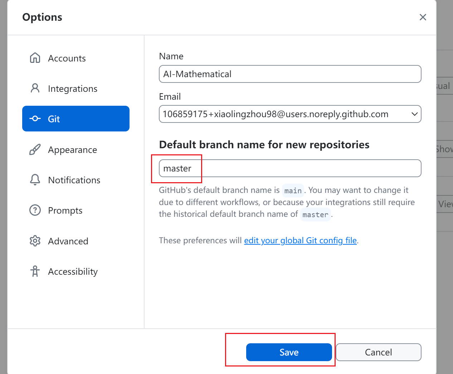
Task: Click the Notifications bell icon
Action: coord(35,180)
